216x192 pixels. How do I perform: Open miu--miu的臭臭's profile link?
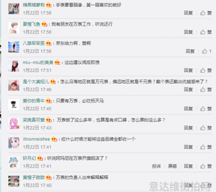point(38,62)
